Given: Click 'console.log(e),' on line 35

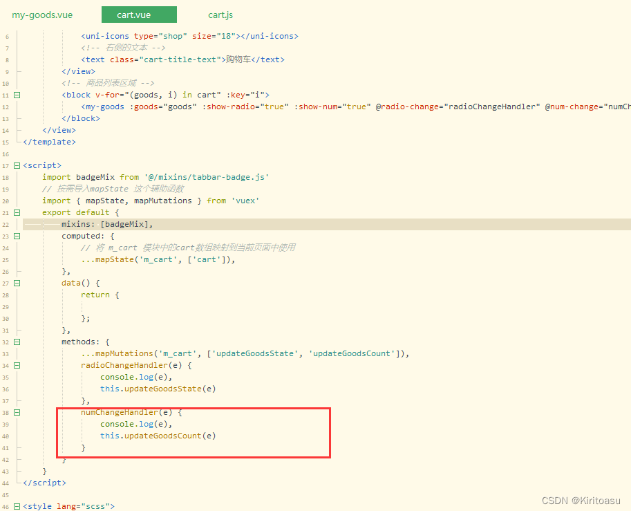Looking at the screenshot, I should 136,378.
